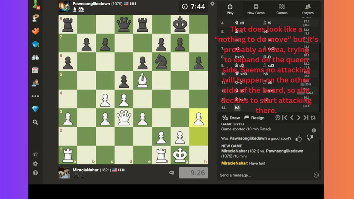Viewport: 354px width, 199px height.
Task: Click MiracleNahar chat sender name
Action: [x=235, y=163]
